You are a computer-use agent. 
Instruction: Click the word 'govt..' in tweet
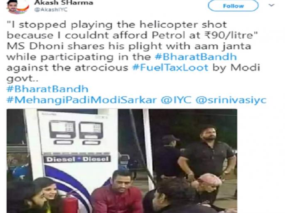[20, 79]
